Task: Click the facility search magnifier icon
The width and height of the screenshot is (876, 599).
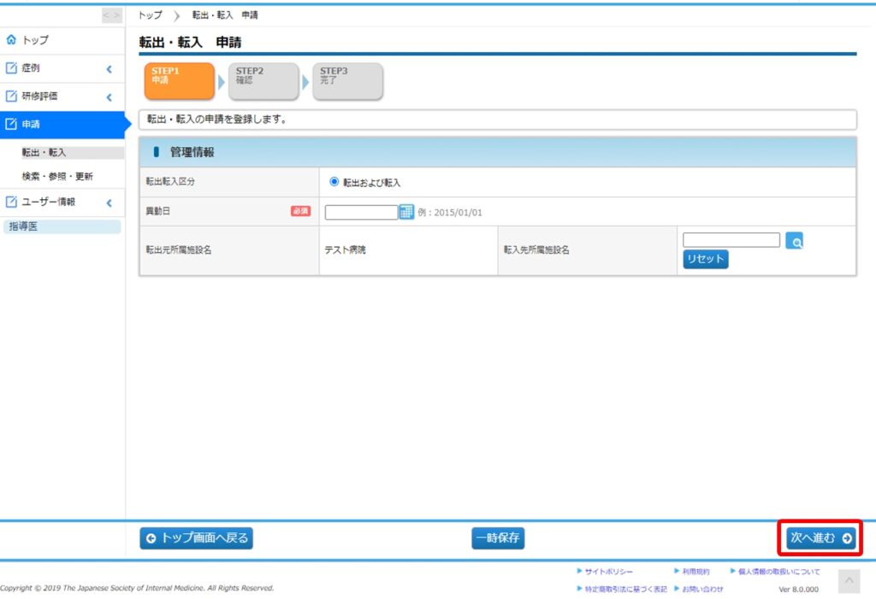Action: pyautogui.click(x=795, y=242)
